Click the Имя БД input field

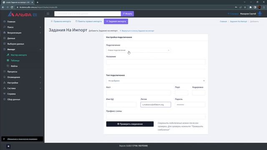121,105
